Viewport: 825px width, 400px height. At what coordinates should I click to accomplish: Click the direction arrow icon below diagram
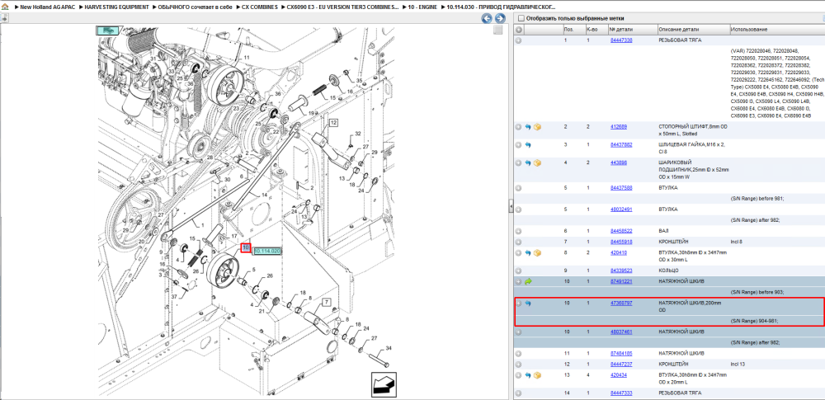[x=384, y=385]
